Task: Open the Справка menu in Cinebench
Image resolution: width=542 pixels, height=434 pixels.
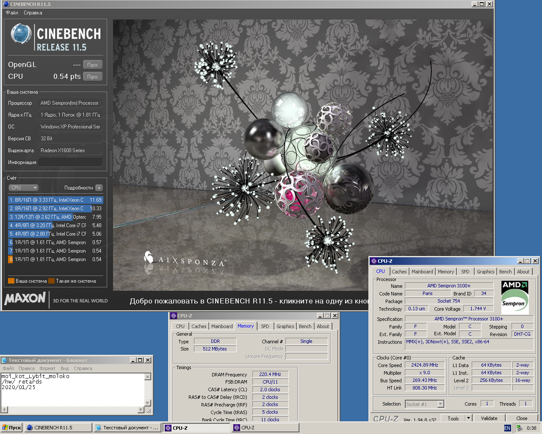Action: [x=33, y=13]
